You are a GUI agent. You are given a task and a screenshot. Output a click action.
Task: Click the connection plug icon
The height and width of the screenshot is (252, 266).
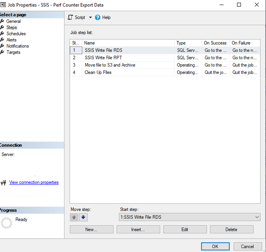3,183
